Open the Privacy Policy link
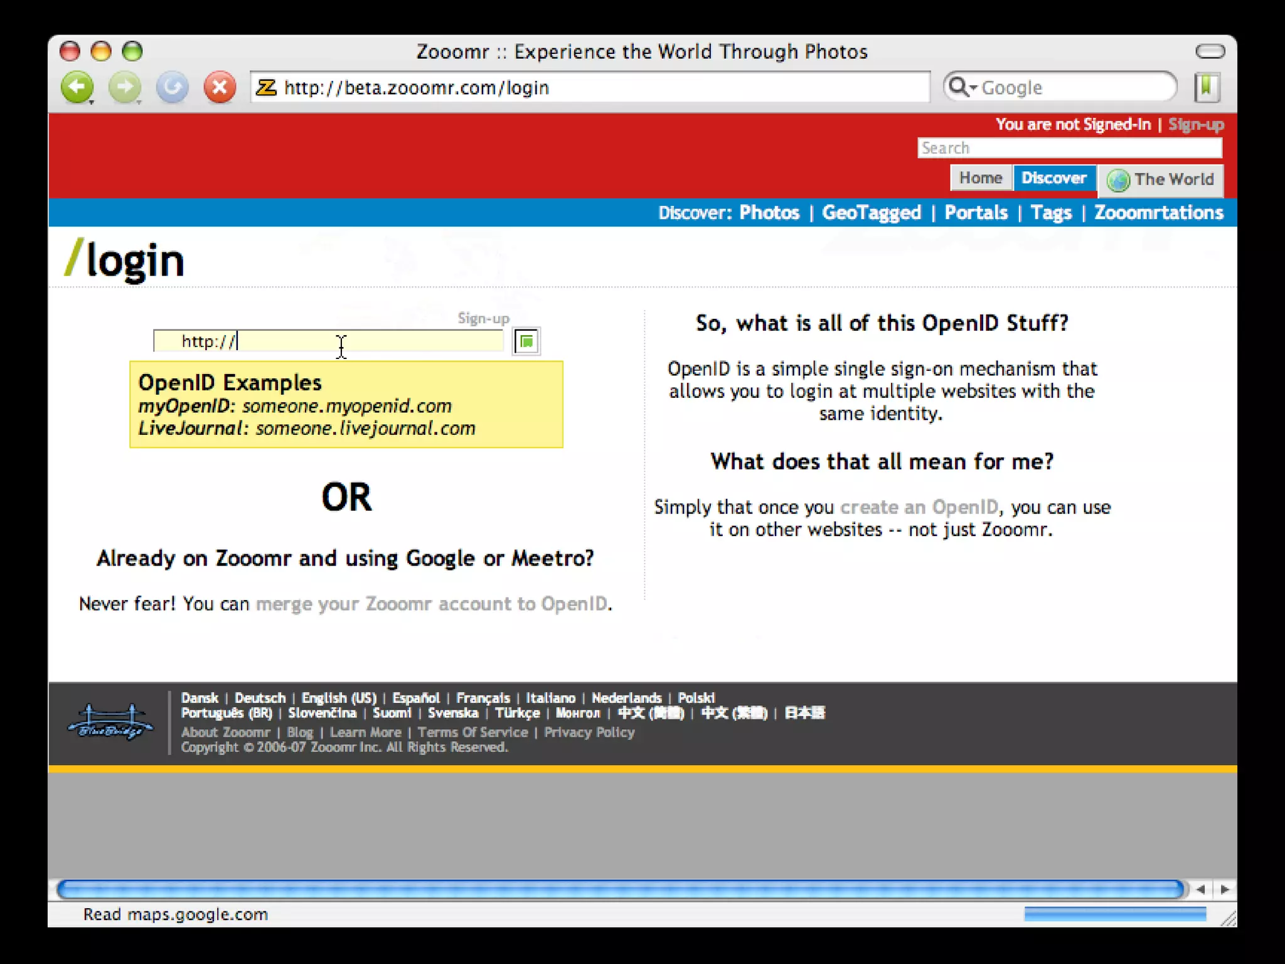1285x964 pixels. click(x=589, y=732)
